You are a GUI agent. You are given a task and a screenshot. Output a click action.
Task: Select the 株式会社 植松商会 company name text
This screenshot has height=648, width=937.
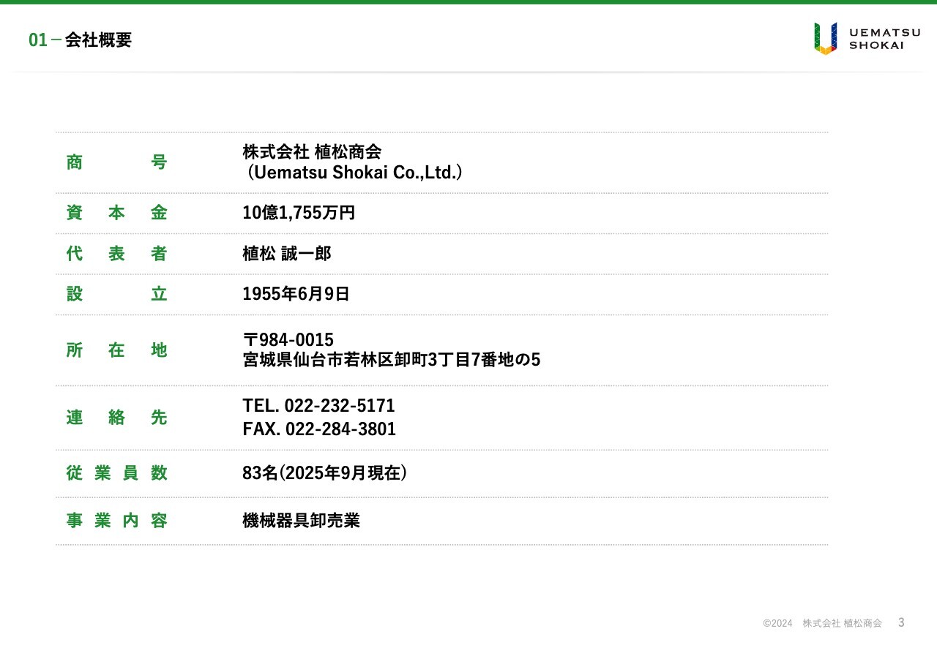(312, 152)
